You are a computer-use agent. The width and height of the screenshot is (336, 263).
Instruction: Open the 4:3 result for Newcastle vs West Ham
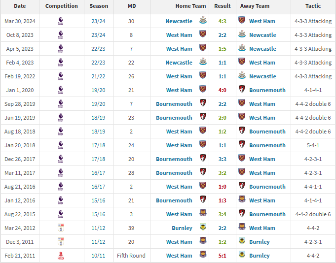(222, 21)
